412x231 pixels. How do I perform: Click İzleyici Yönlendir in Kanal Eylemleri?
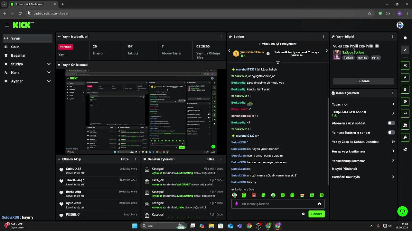click(345, 169)
